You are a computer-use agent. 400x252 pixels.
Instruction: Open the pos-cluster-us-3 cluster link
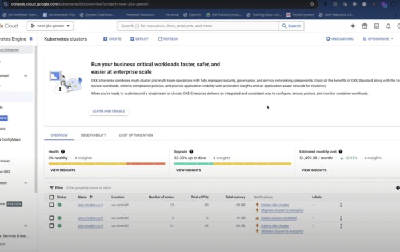point(90,226)
